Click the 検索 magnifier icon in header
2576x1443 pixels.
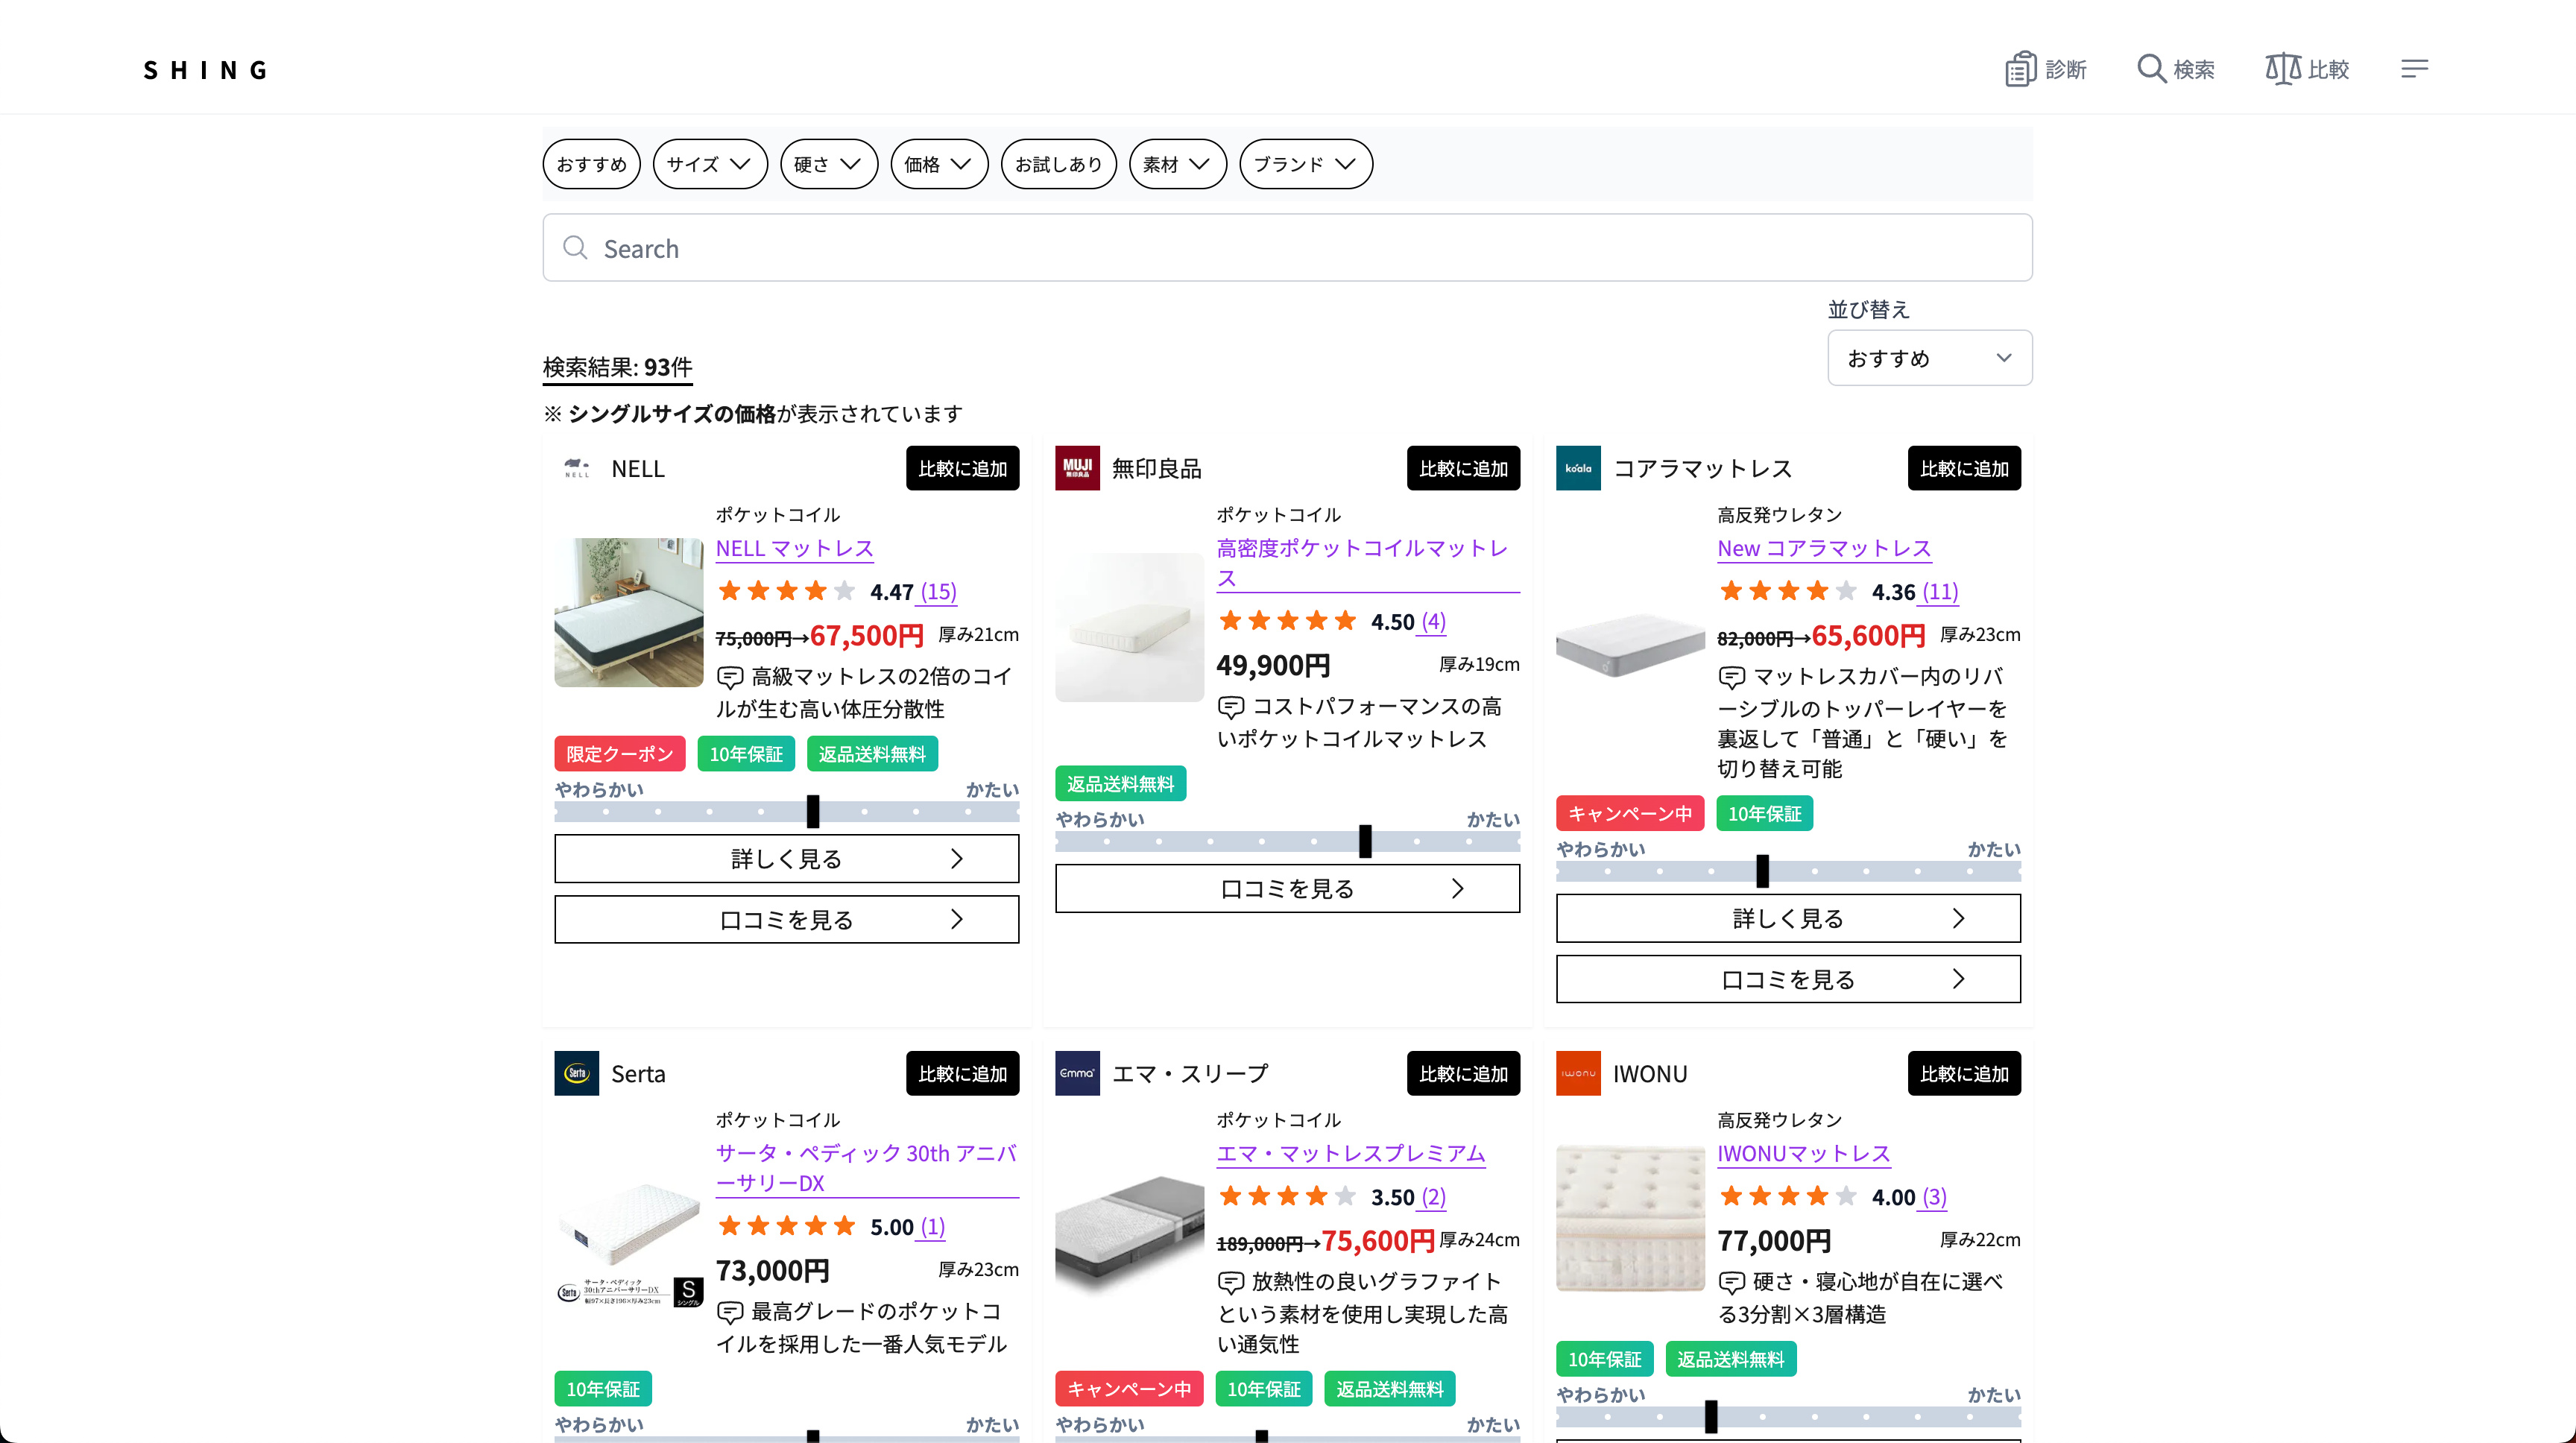pyautogui.click(x=2151, y=69)
